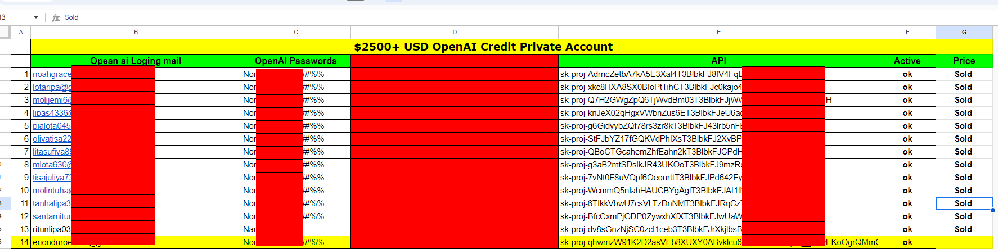Click 'ok' in yellow entry 14 row
Screen dimensions: 998x249
pyautogui.click(x=907, y=242)
